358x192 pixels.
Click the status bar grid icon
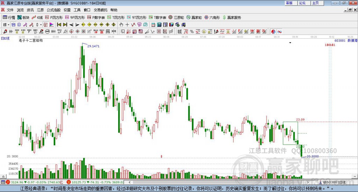3,182
